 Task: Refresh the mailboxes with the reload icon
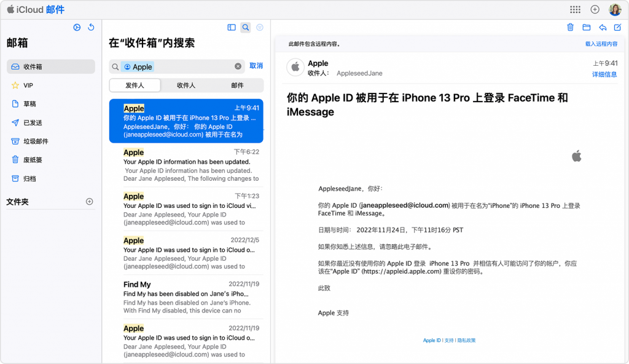(91, 27)
